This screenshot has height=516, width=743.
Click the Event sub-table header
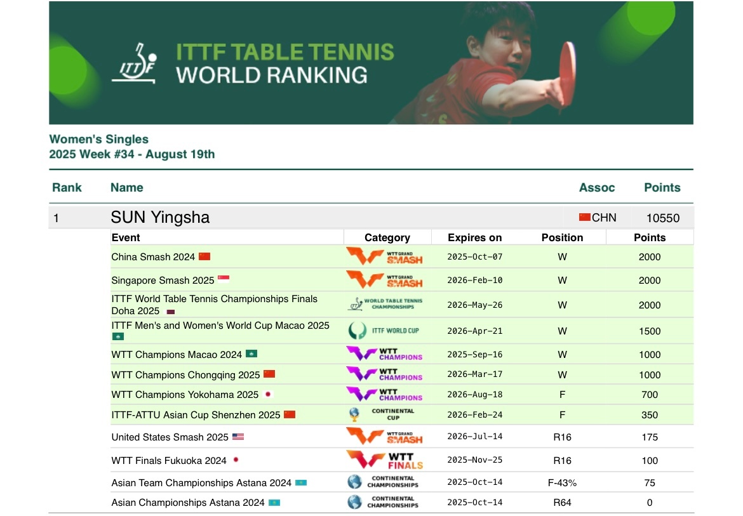[126, 237]
